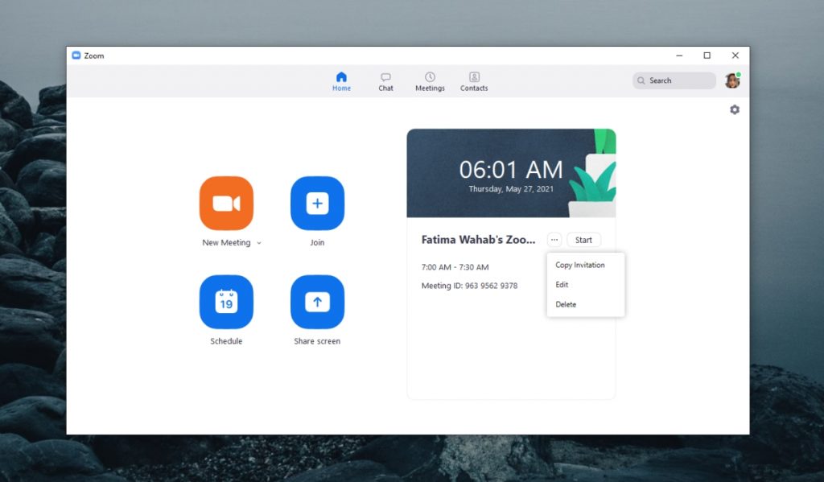This screenshot has height=482, width=824.
Task: Choose Edit from the meeting menu
Action: click(x=562, y=284)
